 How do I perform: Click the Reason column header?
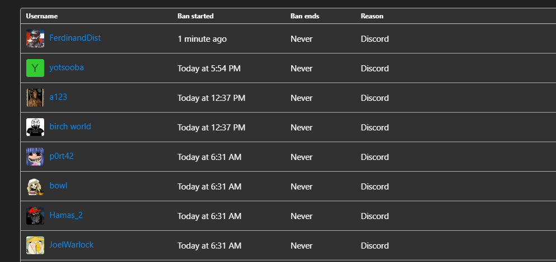372,16
